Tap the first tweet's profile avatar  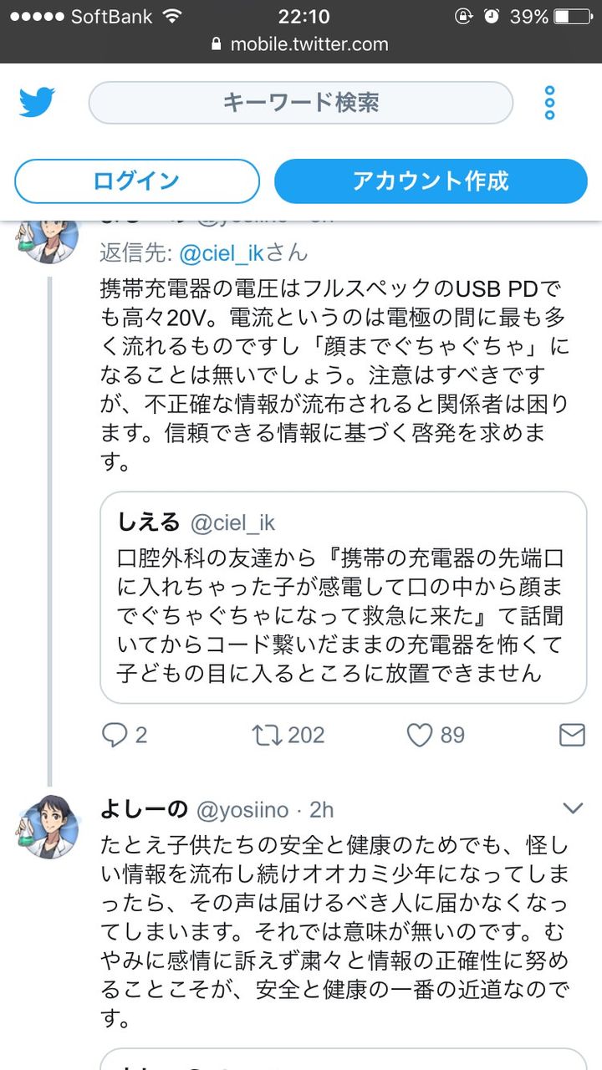[x=48, y=237]
